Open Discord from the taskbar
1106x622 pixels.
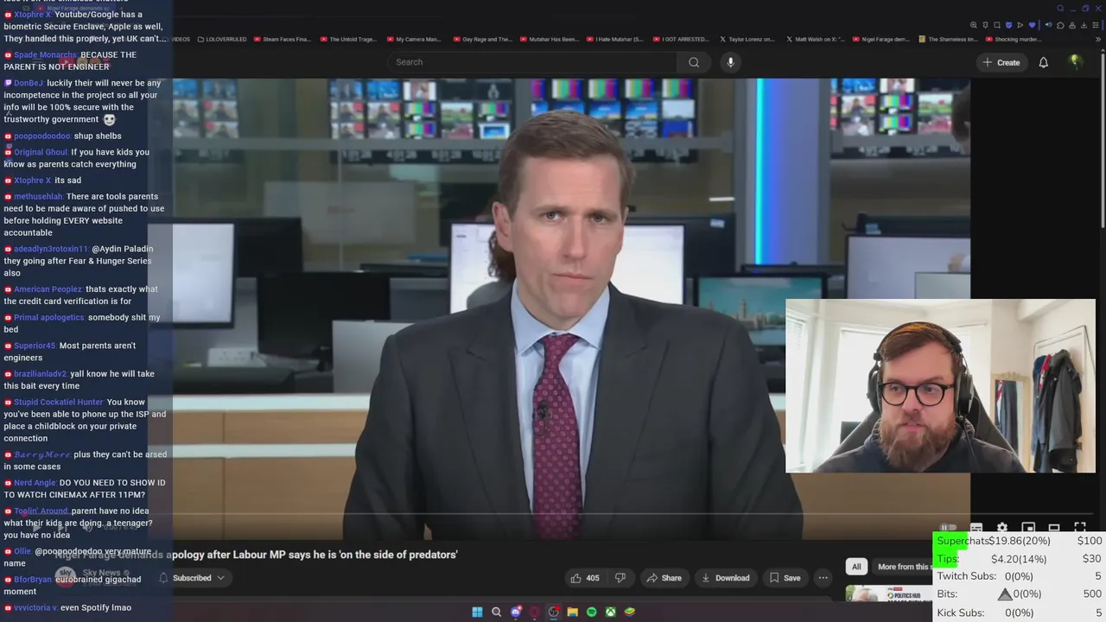tap(516, 612)
